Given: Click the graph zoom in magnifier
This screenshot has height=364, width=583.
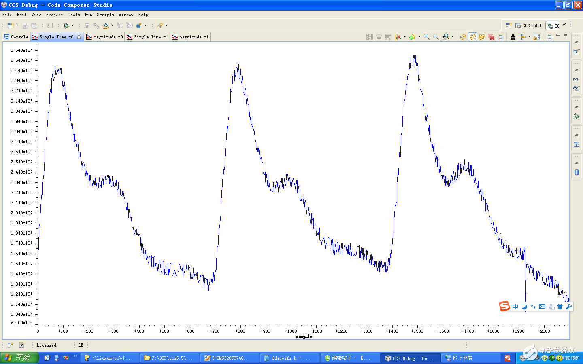Looking at the screenshot, I should coord(427,37).
